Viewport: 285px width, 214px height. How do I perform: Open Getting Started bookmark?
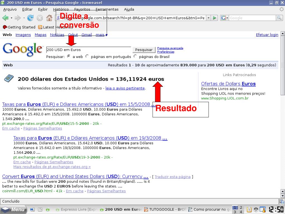pyautogui.click(x=19, y=27)
